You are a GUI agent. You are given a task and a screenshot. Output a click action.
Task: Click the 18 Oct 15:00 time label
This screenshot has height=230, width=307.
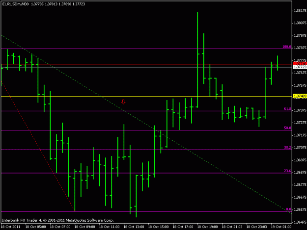click(158, 227)
